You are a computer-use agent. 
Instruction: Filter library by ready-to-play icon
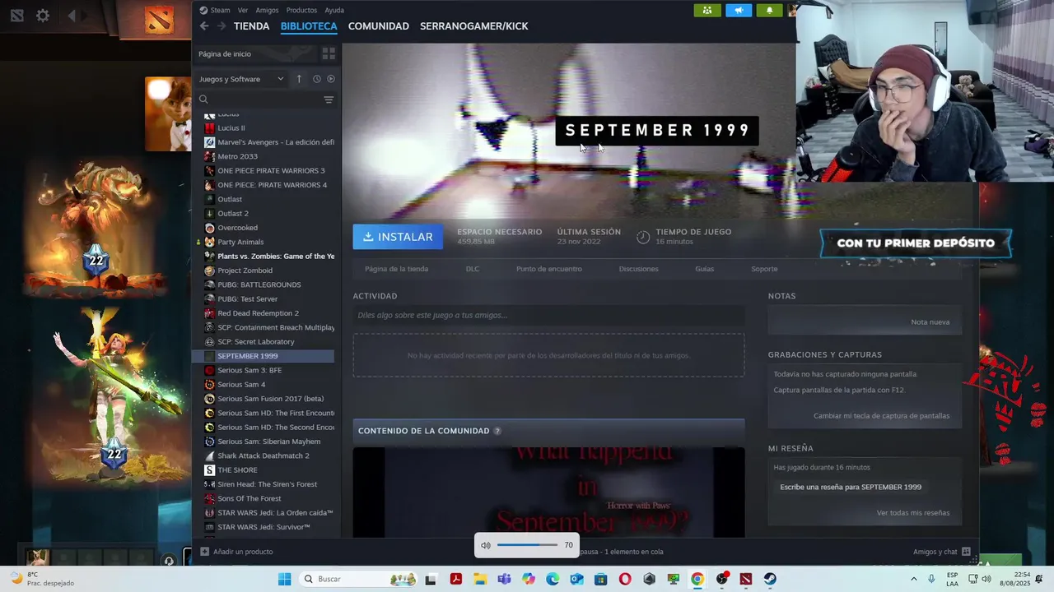331,79
